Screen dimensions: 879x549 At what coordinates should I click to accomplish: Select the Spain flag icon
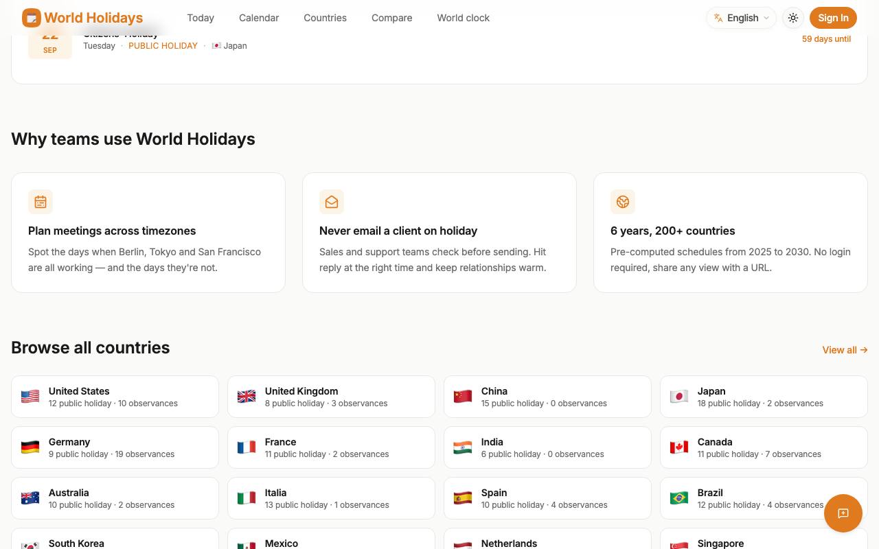[x=463, y=498]
